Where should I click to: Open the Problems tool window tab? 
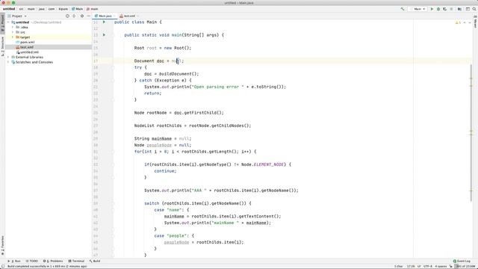coord(53,261)
